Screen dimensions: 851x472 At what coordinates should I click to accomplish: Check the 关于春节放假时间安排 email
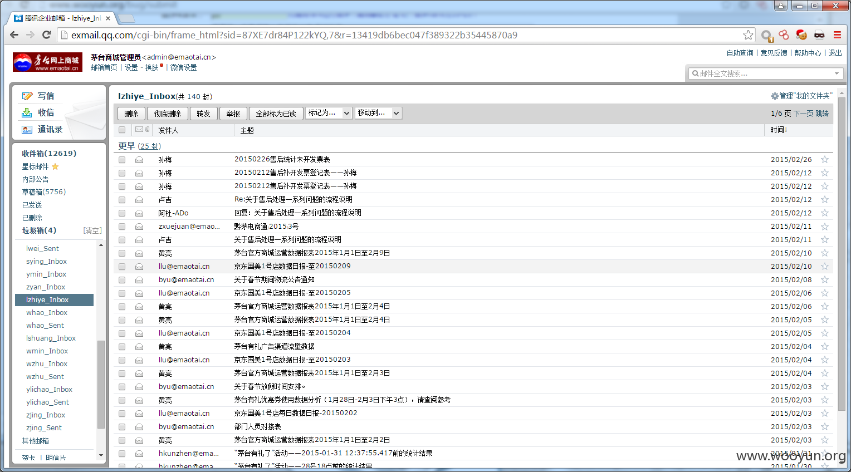point(122,387)
